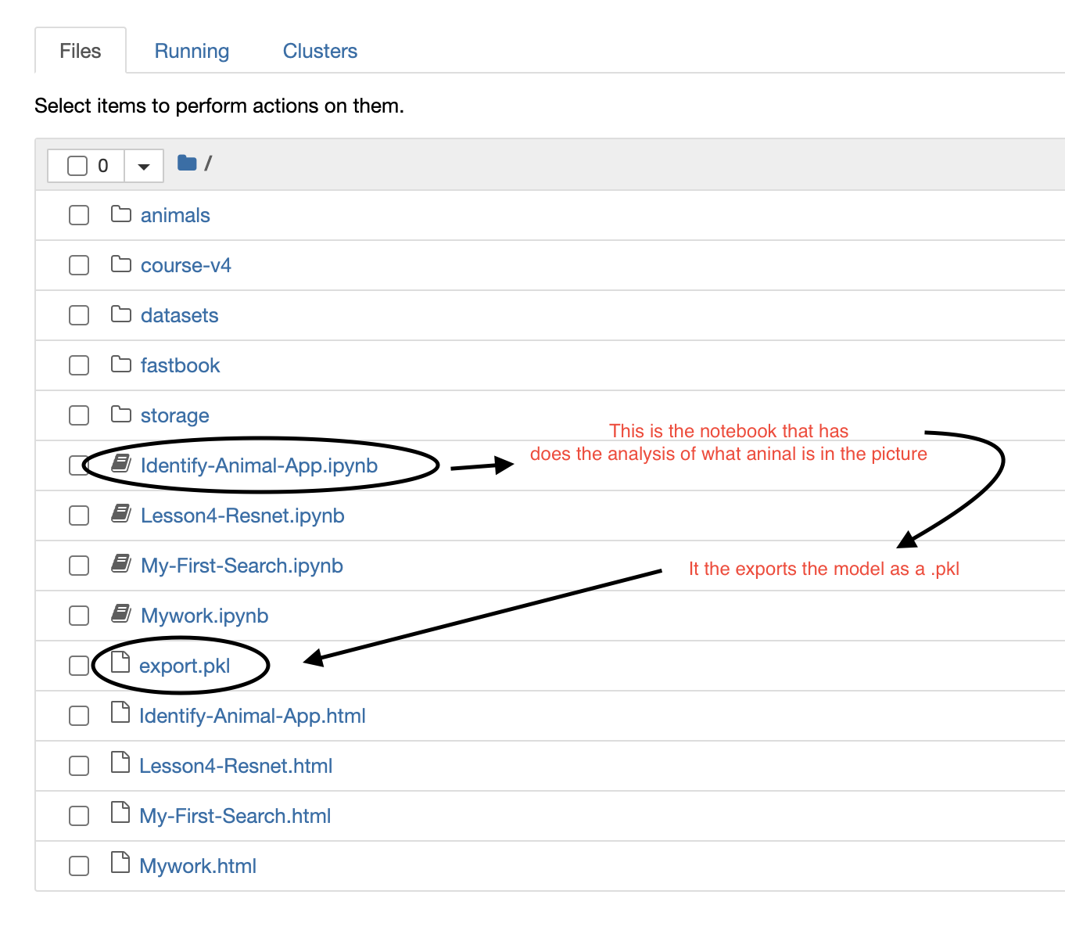Open the Lesson4-Resnet.ipynb notebook
The image size is (1065, 934).
click(242, 515)
